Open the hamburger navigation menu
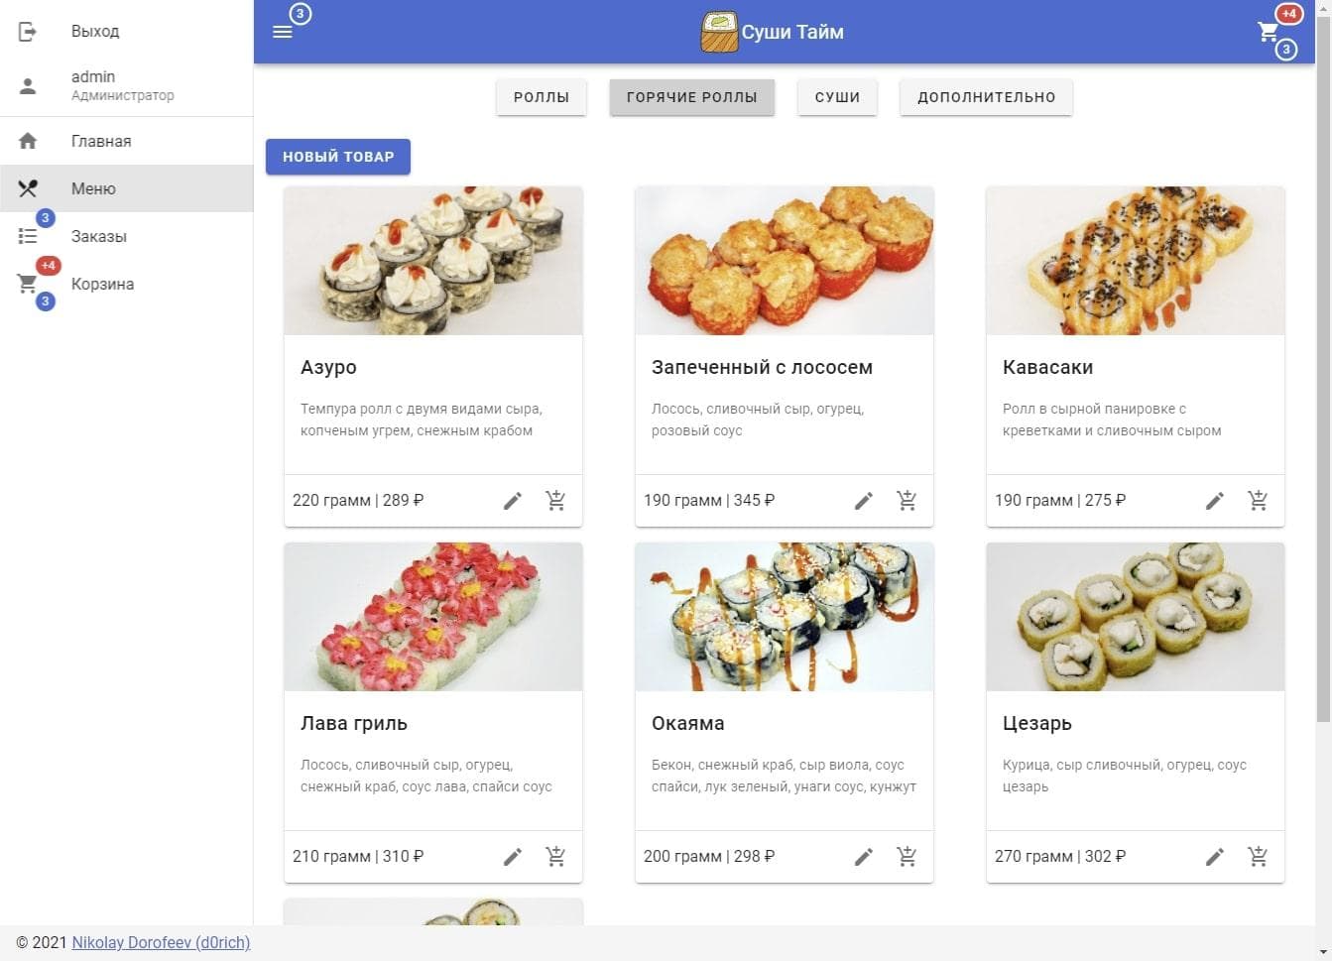Image resolution: width=1332 pixels, height=961 pixels. (283, 32)
